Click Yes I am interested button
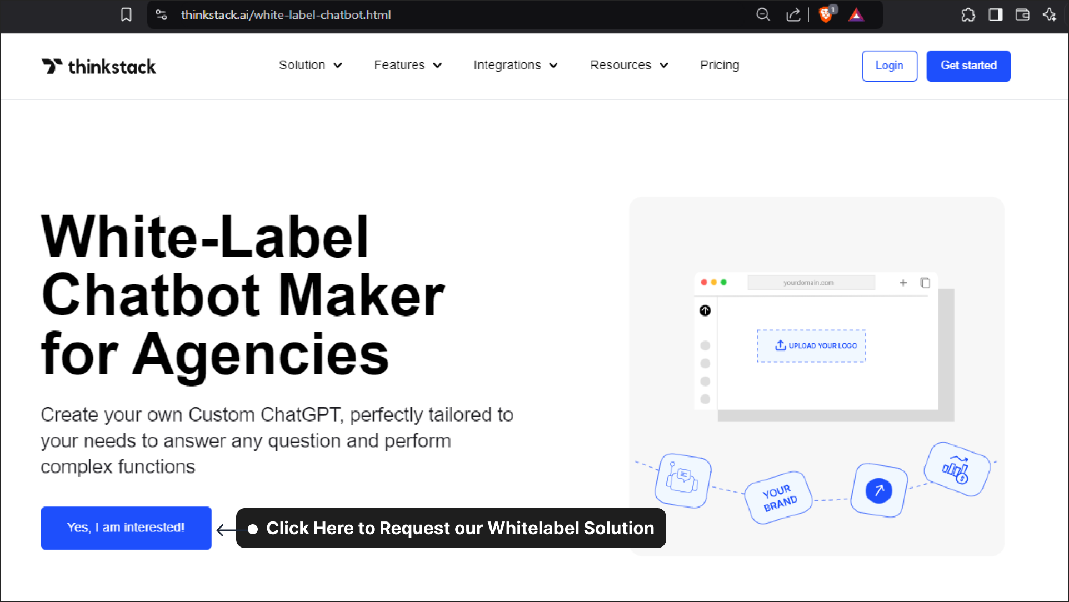1069x602 pixels. [126, 528]
